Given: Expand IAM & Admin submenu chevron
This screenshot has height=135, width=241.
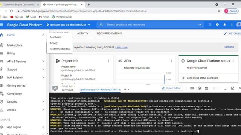Looking at the screenshot, I should (x=43, y=78).
